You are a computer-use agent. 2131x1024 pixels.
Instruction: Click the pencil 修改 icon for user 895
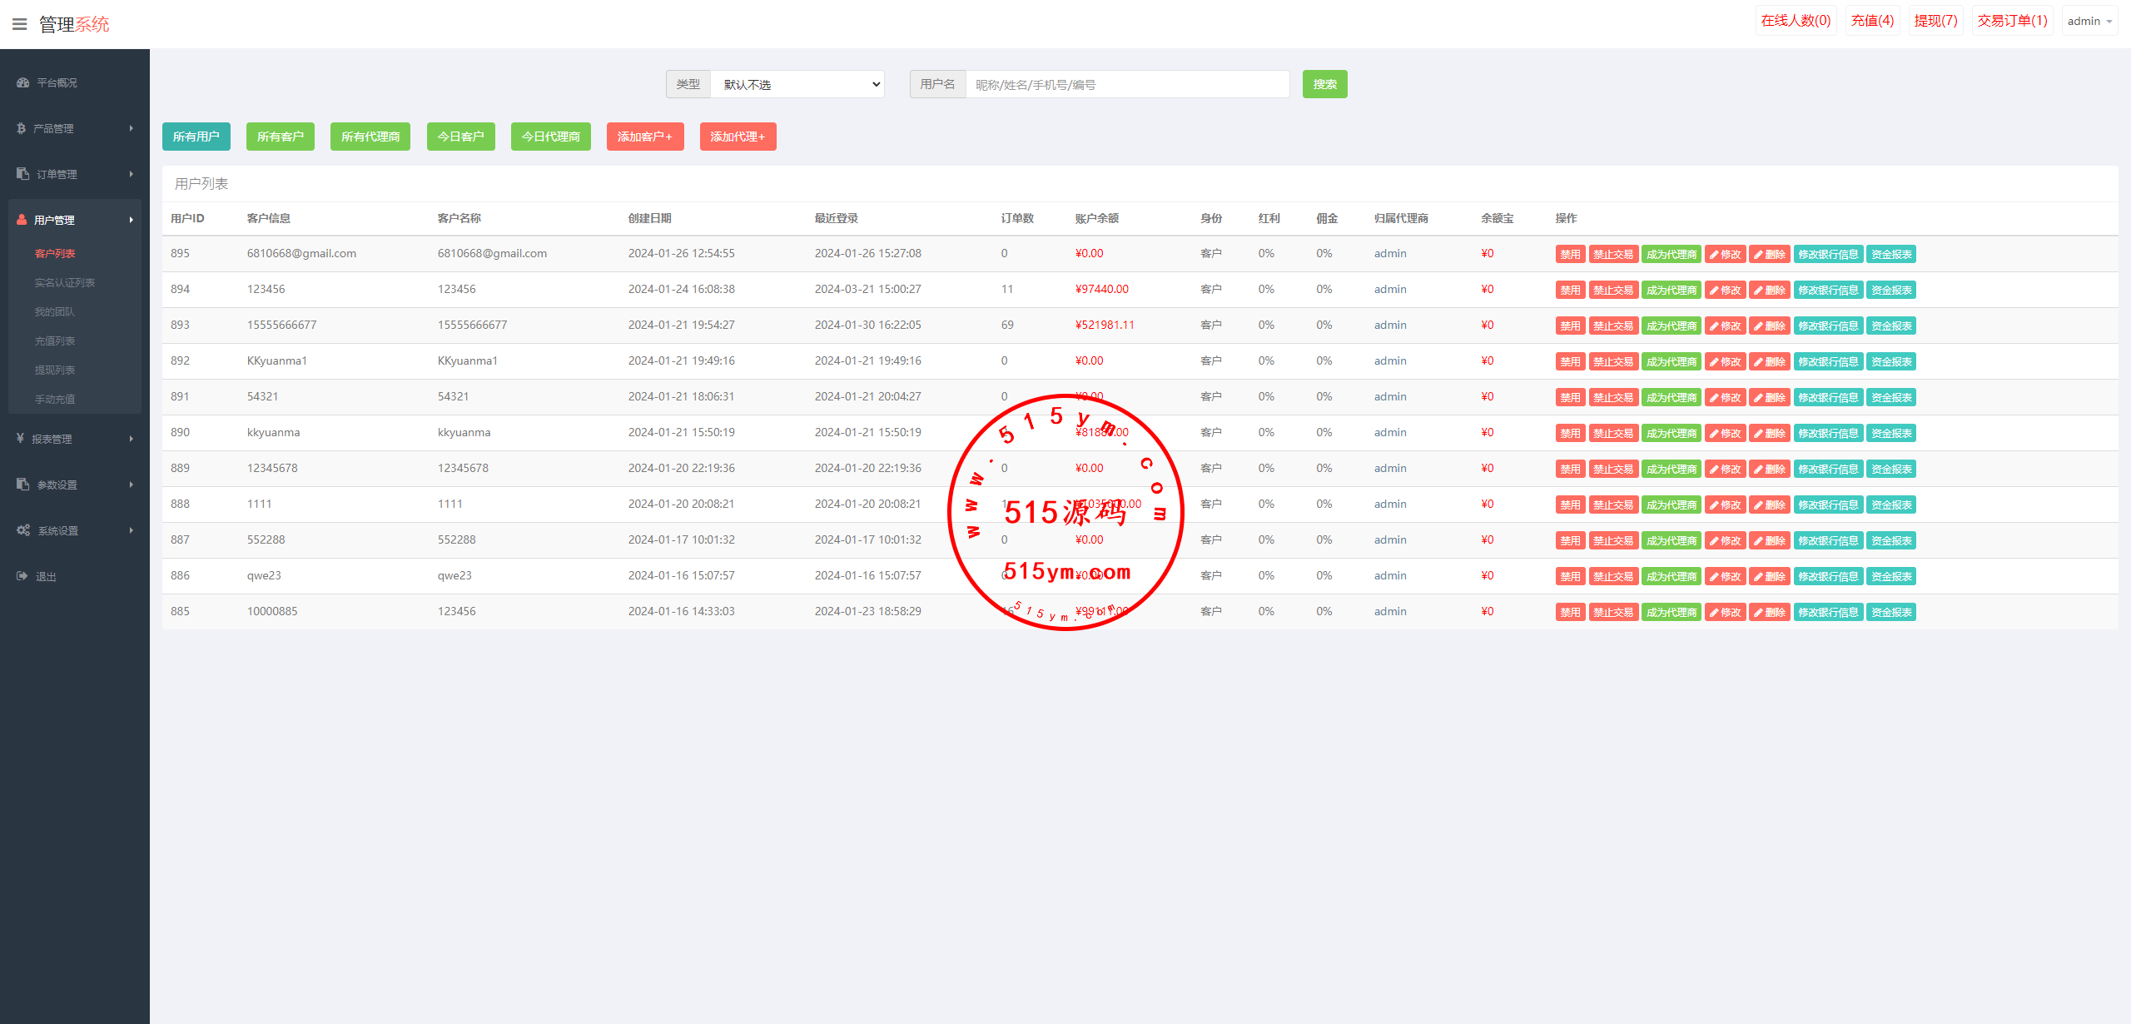1715,255
